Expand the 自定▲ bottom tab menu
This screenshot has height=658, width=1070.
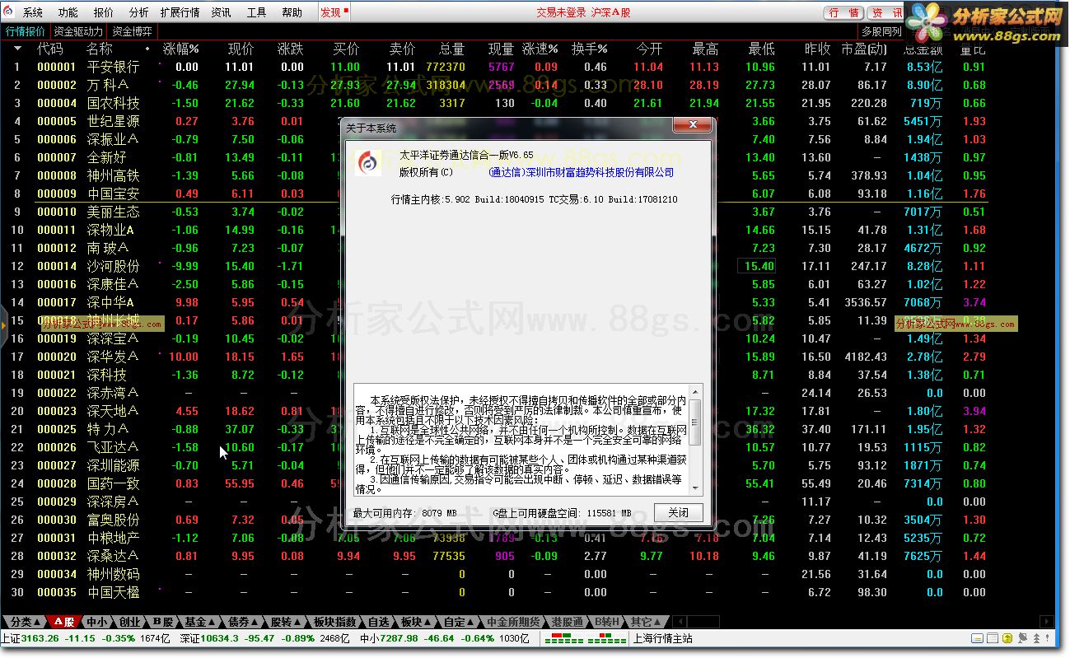(x=459, y=622)
